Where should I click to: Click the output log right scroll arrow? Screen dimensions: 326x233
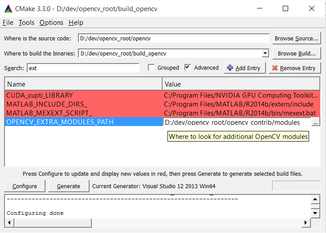306,223
